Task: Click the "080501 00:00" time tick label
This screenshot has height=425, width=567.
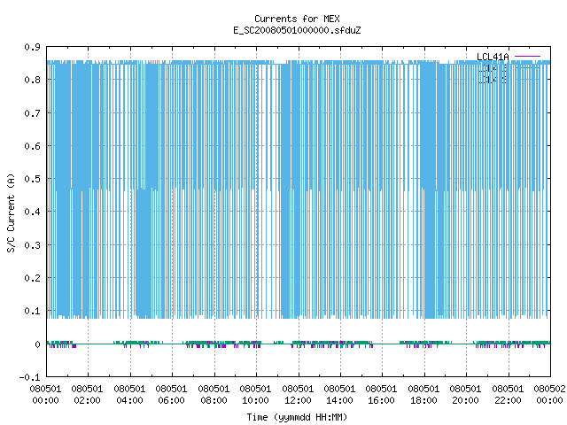Action: click(x=45, y=395)
